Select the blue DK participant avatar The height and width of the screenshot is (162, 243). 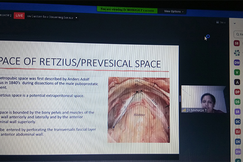tap(237, 141)
